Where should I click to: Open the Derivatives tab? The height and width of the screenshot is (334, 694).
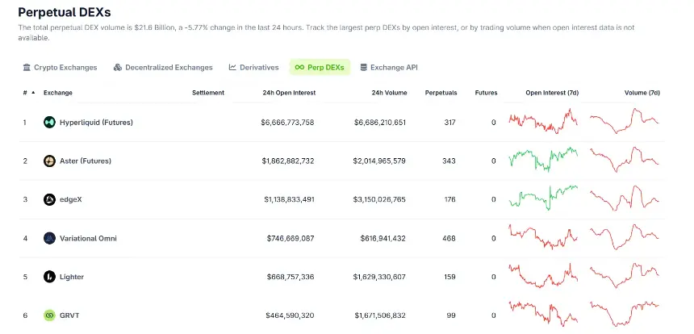pos(253,68)
